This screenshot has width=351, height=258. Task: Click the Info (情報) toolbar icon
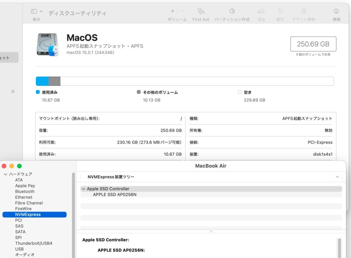pos(336,12)
